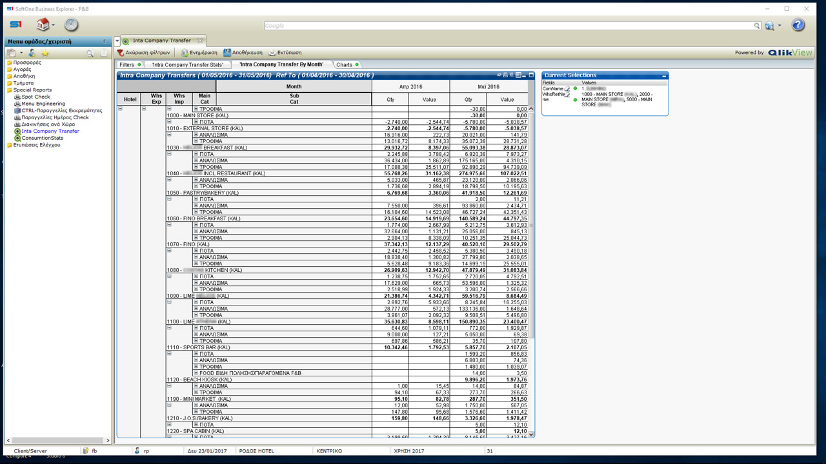Click the Εκτύπωση printer icon
Screen dimensions: 826x464
pyautogui.click(x=272, y=53)
